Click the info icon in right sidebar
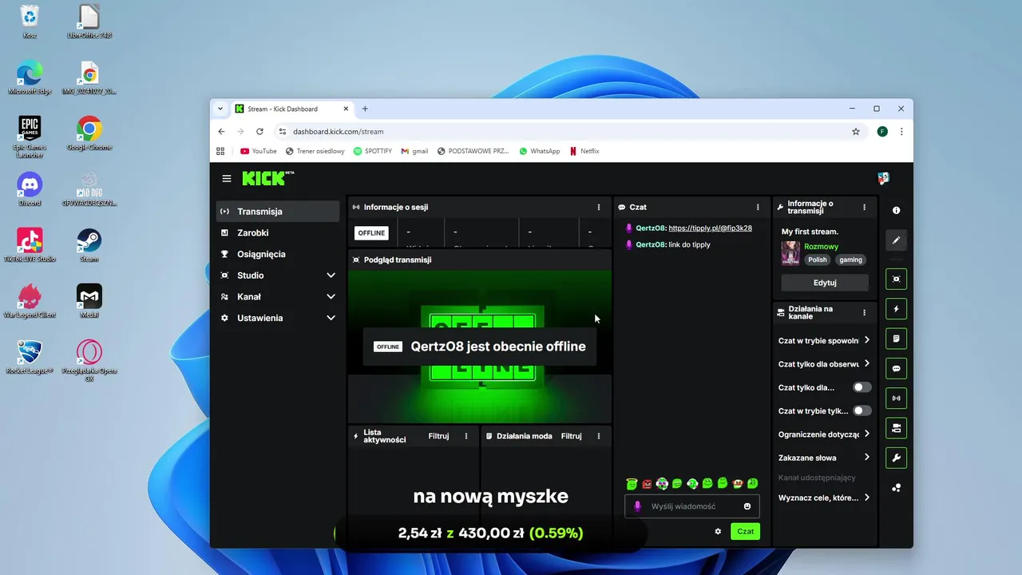 click(x=896, y=210)
